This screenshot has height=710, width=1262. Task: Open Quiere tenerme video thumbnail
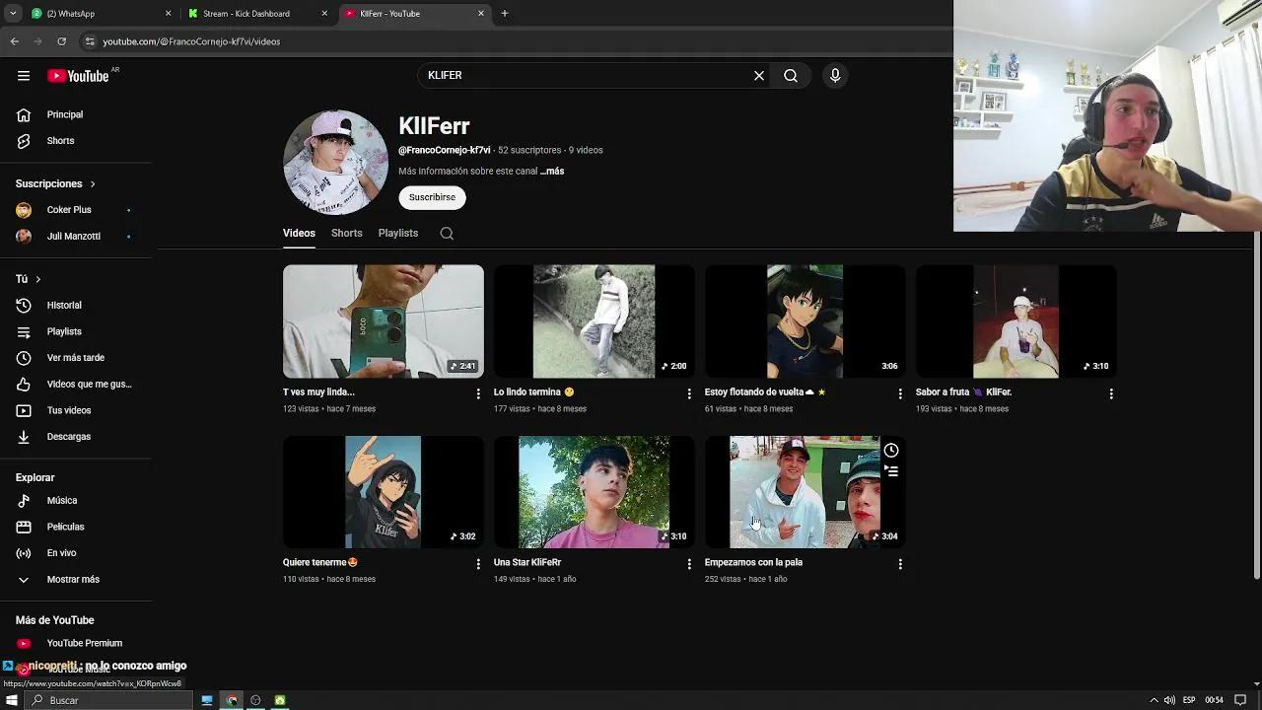click(x=384, y=492)
